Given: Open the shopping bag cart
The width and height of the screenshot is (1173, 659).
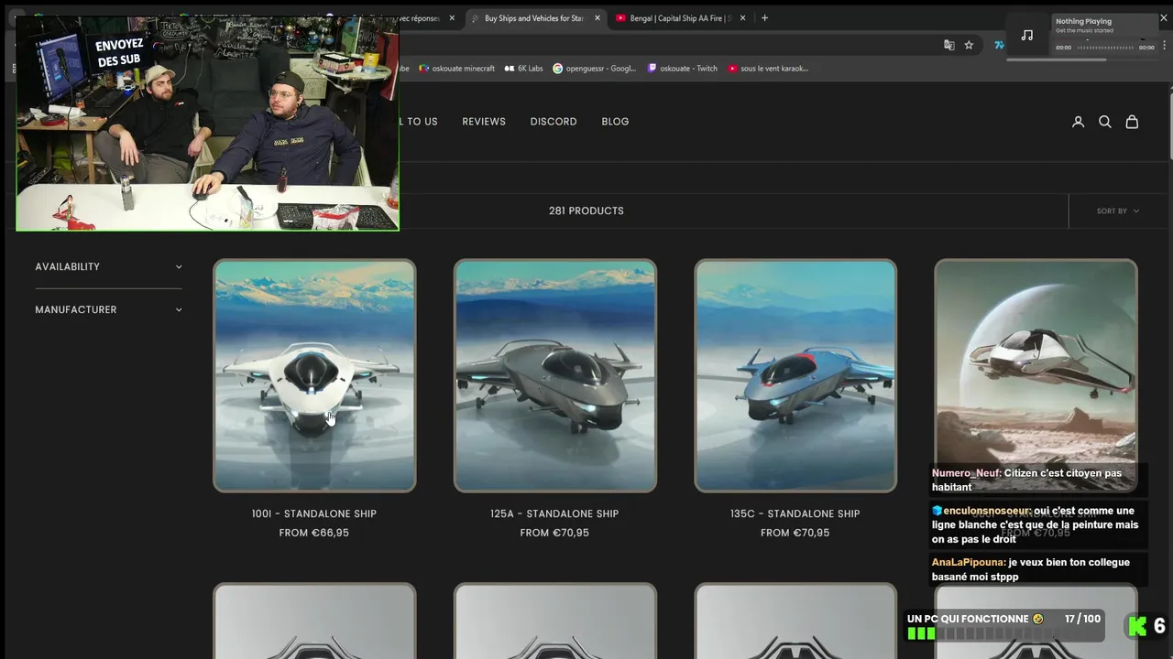Looking at the screenshot, I should pos(1132,122).
